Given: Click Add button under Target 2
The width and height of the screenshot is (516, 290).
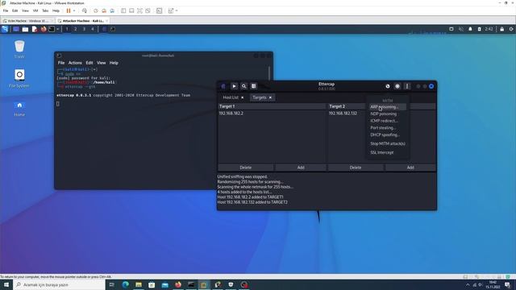Looking at the screenshot, I should coord(410,168).
